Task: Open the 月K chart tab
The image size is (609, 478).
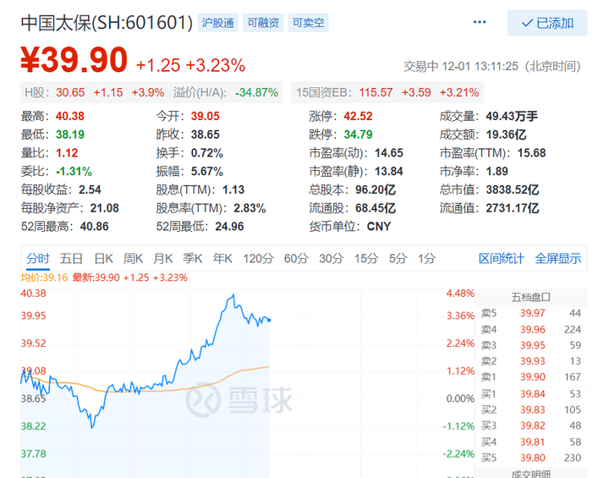Action: (162, 258)
